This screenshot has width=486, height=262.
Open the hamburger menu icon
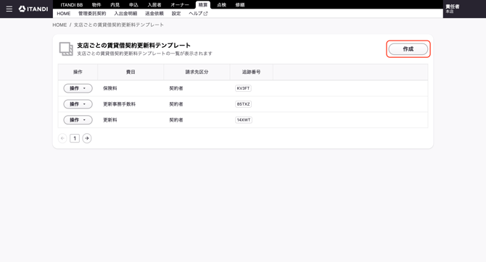(x=9, y=9)
